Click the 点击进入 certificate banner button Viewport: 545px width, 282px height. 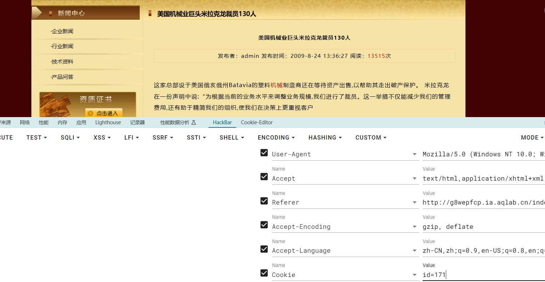click(104, 113)
